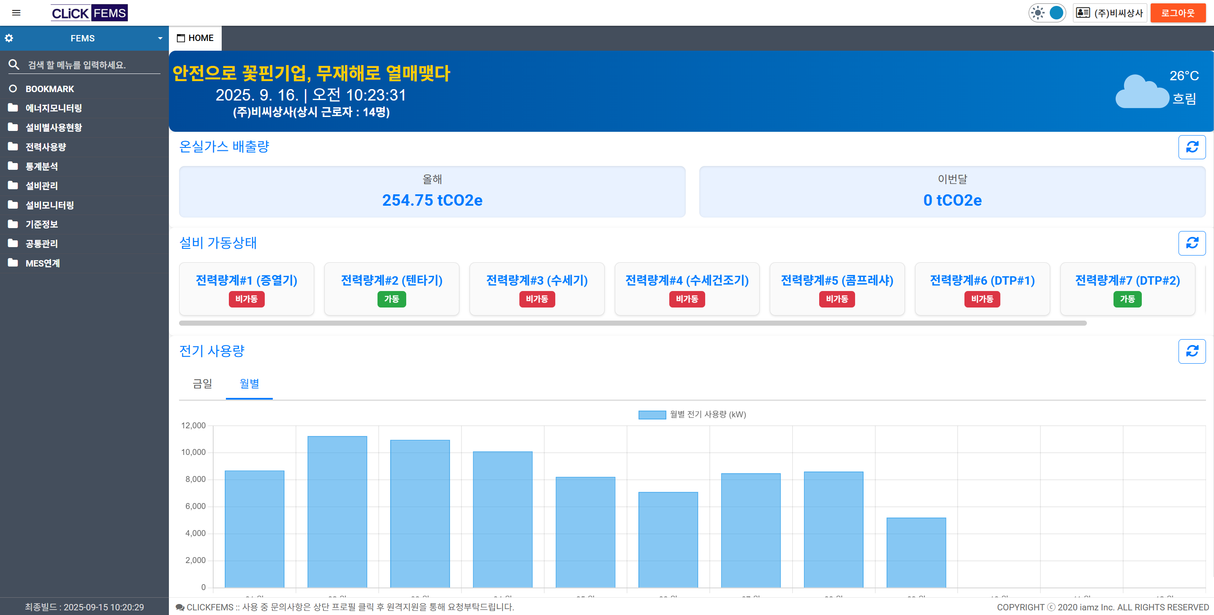Click the chat bubble footer icon
The image size is (1214, 615).
tap(180, 607)
